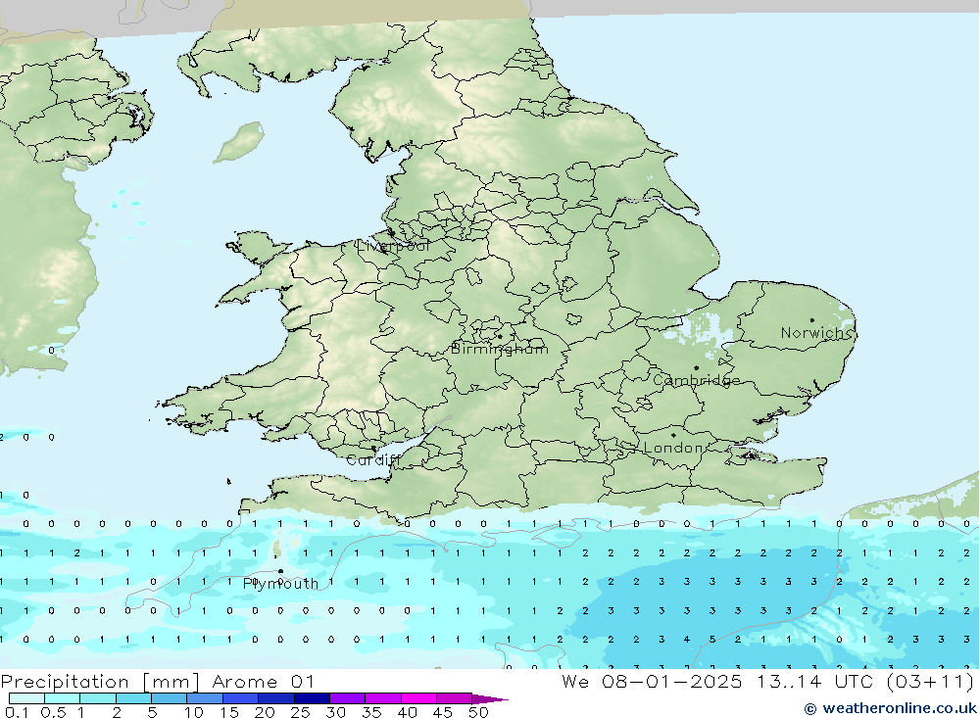
Task: Pick the 25–30 mm legend color
Action: [312, 698]
